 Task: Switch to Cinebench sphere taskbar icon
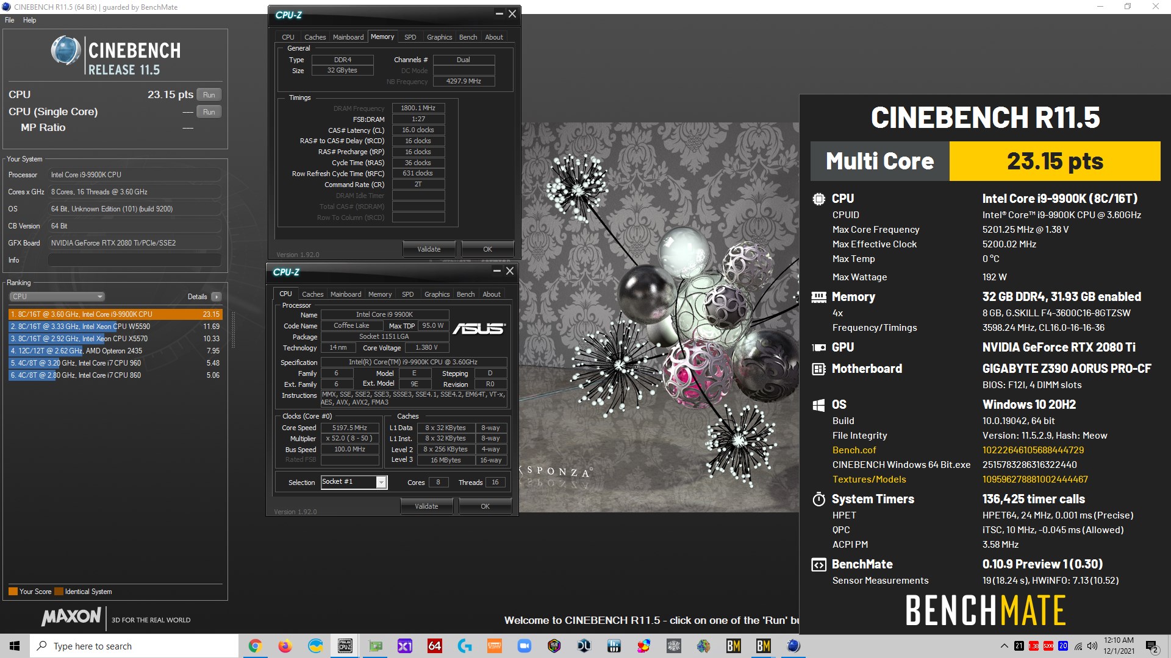click(x=793, y=646)
